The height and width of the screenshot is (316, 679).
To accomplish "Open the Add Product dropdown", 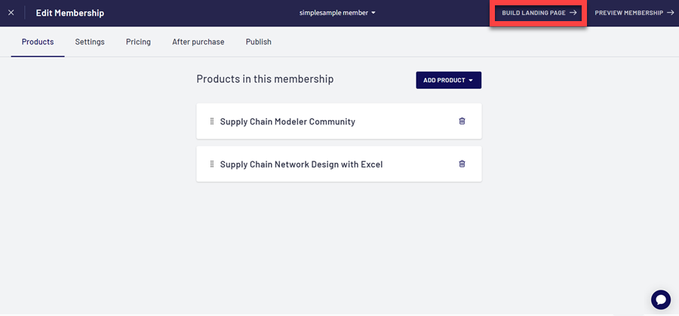I will pos(448,80).
